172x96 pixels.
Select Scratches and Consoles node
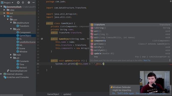tap(17, 77)
